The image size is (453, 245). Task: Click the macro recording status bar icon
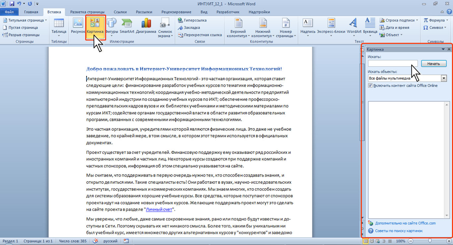coord(126,241)
